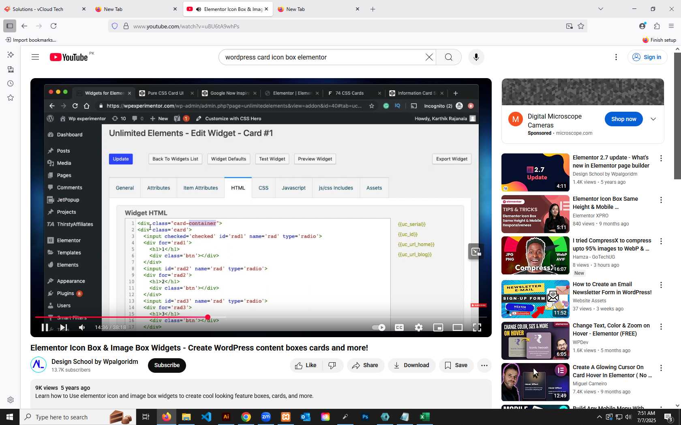This screenshot has width=681, height=425.
Task: Click Finish setup
Action: tap(659, 40)
